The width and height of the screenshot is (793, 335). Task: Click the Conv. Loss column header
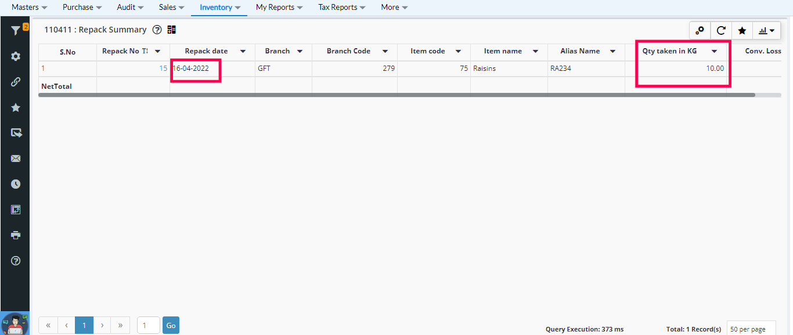pyautogui.click(x=763, y=52)
